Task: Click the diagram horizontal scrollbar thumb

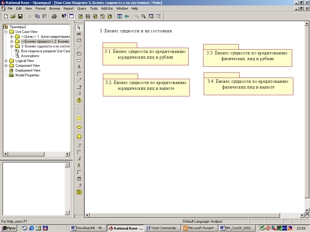Action: pos(184,215)
